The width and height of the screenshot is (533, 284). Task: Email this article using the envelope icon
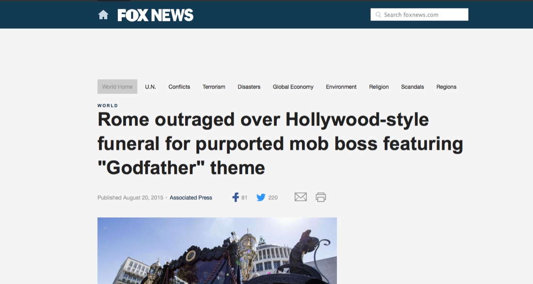pos(300,197)
